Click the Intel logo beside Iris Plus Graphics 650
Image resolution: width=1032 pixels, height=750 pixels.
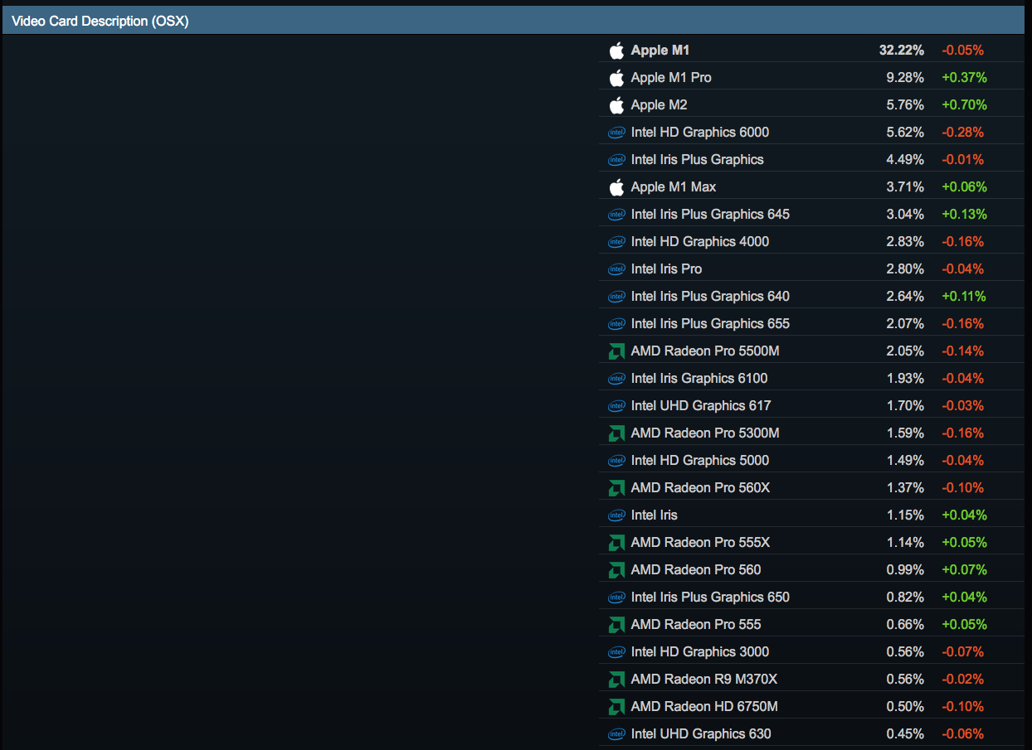click(x=616, y=598)
